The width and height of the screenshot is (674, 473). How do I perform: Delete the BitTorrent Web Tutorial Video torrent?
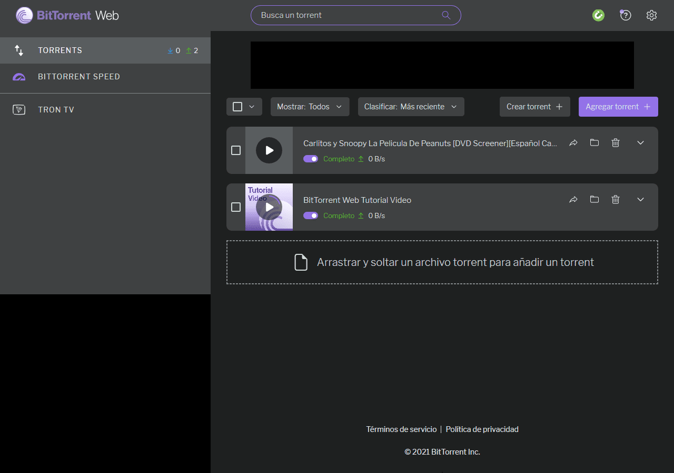tap(616, 199)
